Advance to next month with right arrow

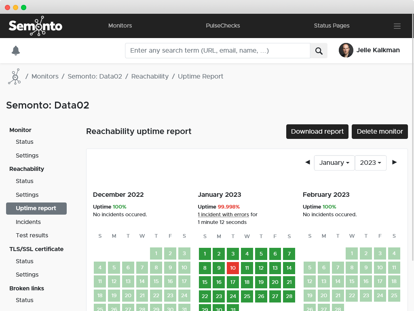395,162
